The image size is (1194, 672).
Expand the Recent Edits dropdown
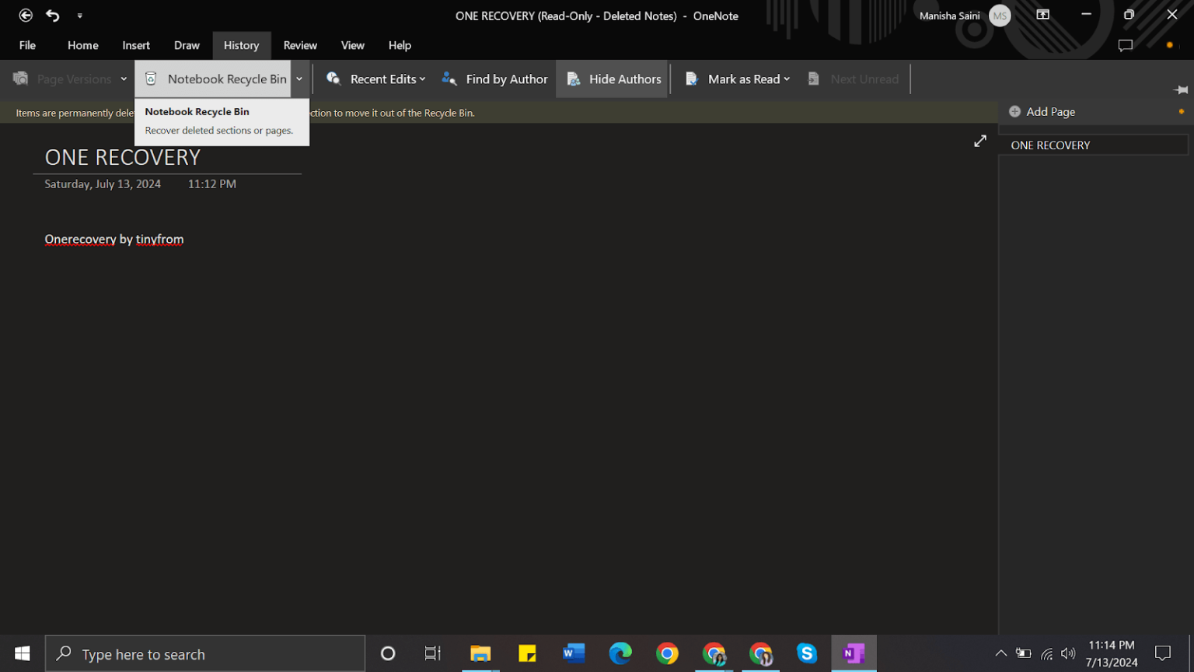click(x=422, y=79)
